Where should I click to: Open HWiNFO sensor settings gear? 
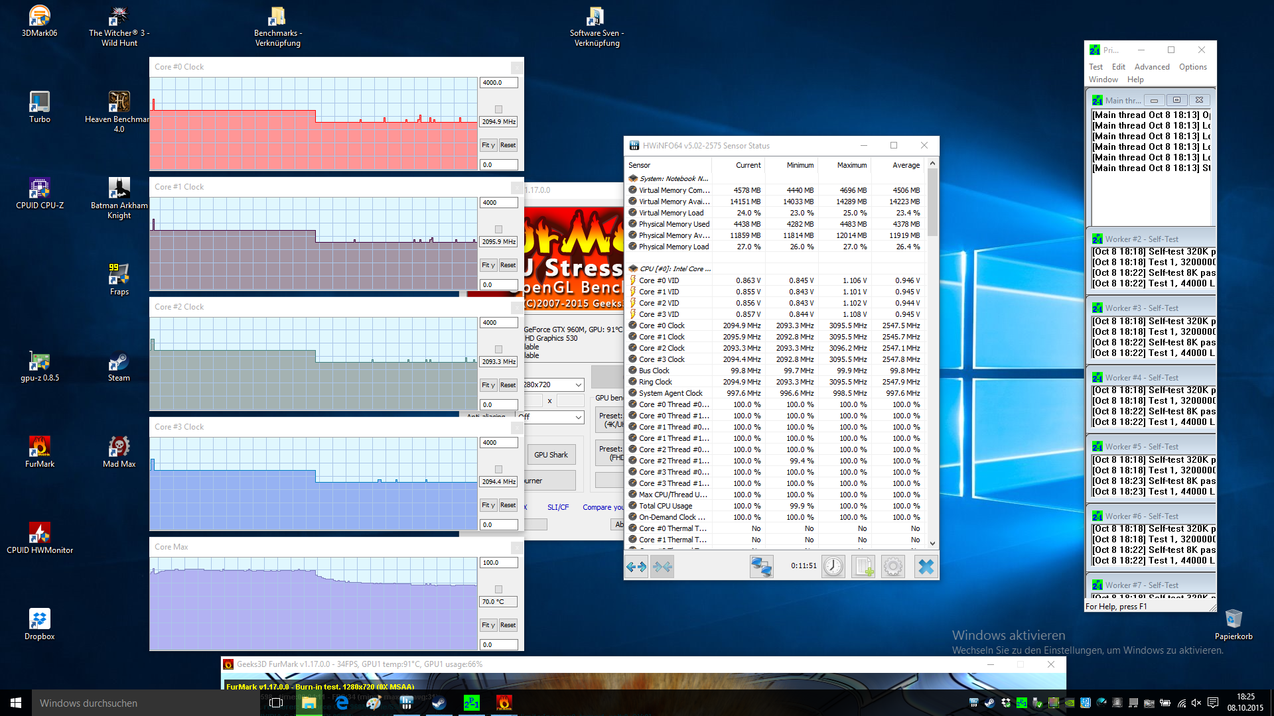[893, 566]
